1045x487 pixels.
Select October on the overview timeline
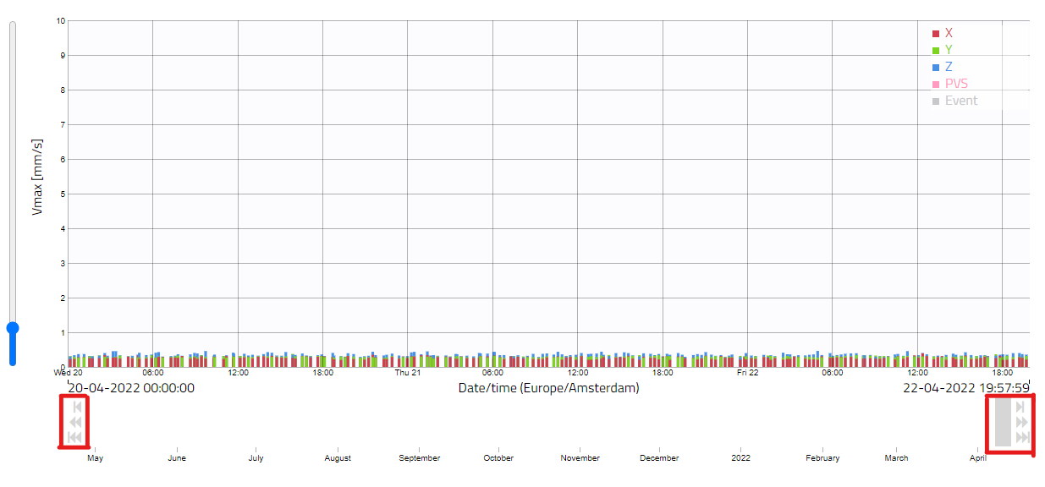pos(498,458)
